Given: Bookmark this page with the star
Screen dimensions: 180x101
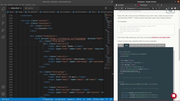Looking at the screenshot, I should pyautogui.click(x=156, y=8).
